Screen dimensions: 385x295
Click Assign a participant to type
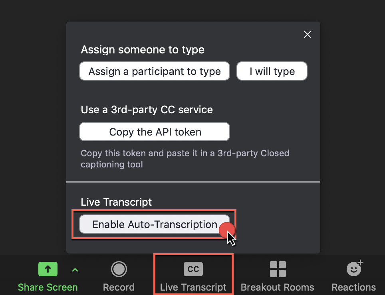155,72
